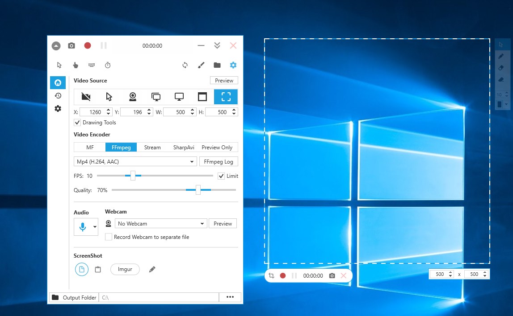Image resolution: width=513 pixels, height=316 pixels.
Task: Enable Record Webcam to separate file
Action: tap(108, 237)
